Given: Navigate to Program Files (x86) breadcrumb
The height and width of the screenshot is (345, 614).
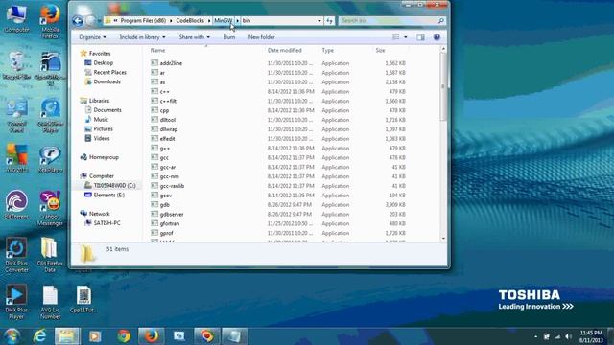Looking at the screenshot, I should (143, 21).
